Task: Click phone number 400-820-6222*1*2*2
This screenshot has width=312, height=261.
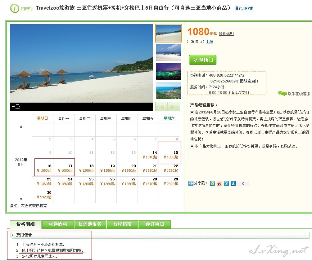Action: [x=226, y=75]
